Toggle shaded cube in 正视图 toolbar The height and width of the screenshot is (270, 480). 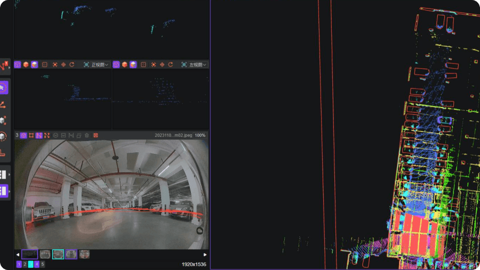pyautogui.click(x=34, y=64)
